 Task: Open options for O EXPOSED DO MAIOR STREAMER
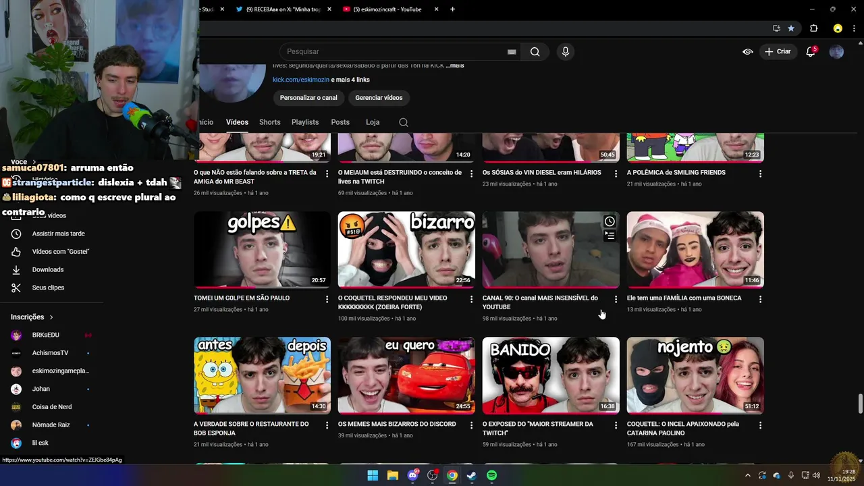[616, 425]
